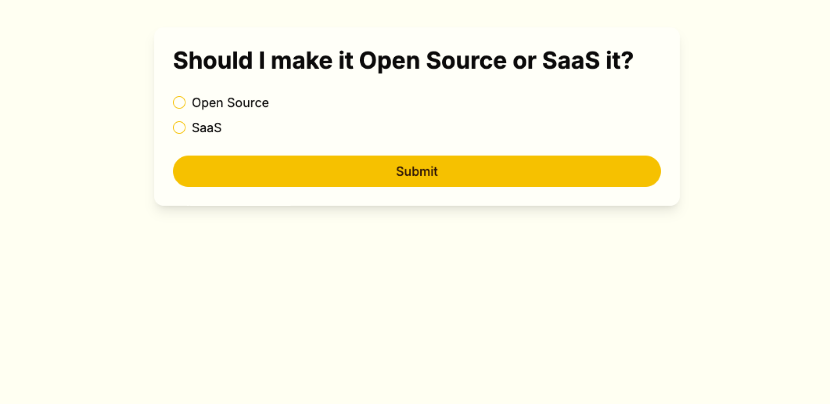
Task: Click the "SaaS" option label text
Action: coord(207,128)
